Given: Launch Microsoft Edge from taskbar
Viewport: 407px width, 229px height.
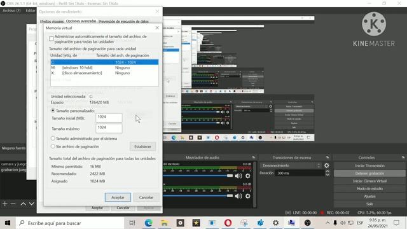Looking at the screenshot, I should [148, 223].
